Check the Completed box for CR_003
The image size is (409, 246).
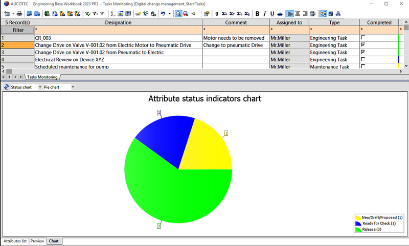click(x=363, y=38)
